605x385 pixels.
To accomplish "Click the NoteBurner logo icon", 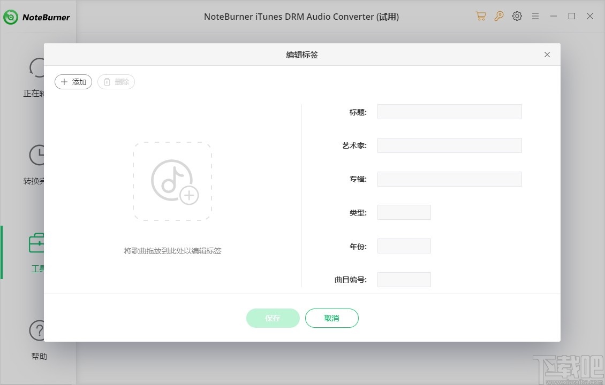I will 10,16.
